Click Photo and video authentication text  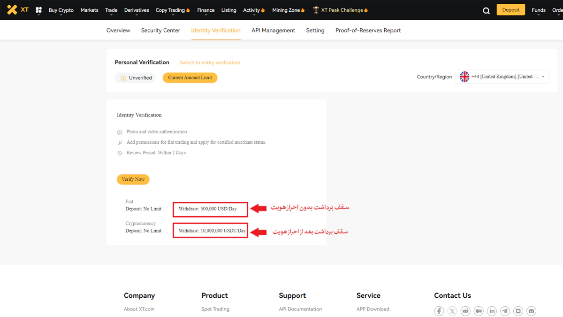157,132
